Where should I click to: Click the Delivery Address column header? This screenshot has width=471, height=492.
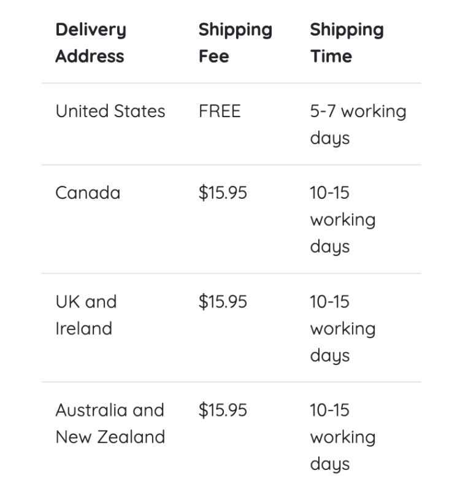pos(91,43)
